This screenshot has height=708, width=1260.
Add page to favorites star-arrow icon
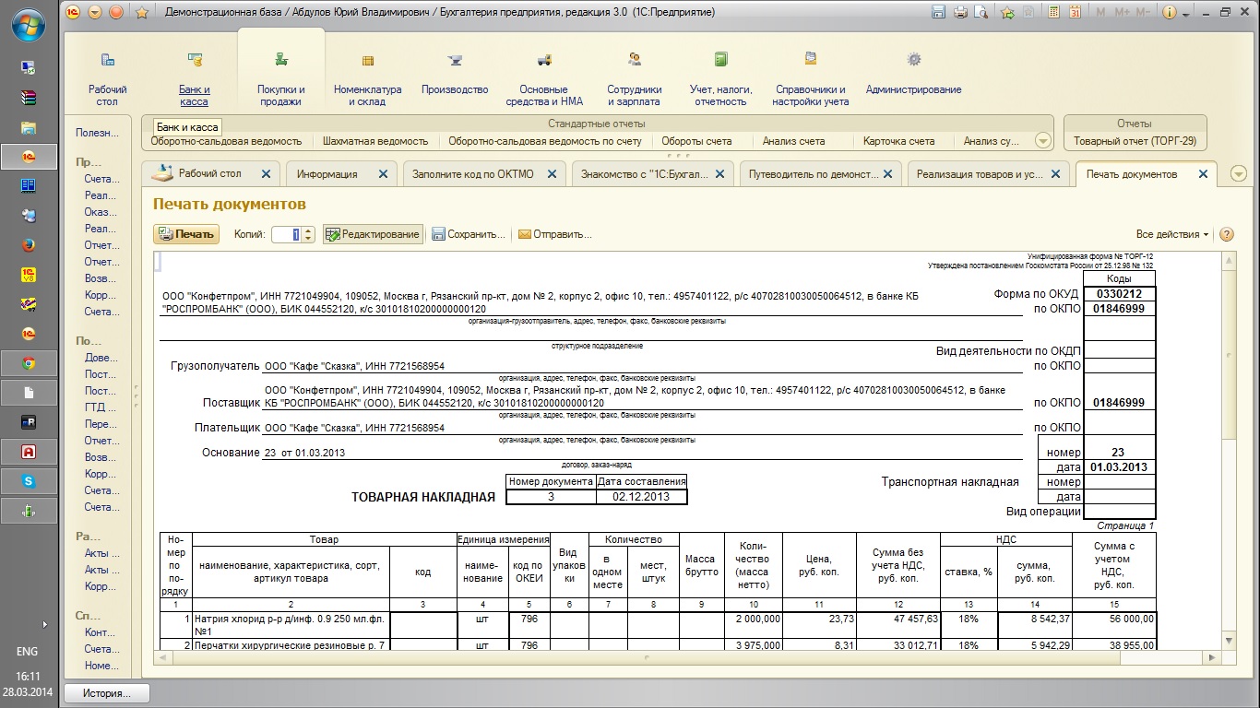tap(1008, 12)
